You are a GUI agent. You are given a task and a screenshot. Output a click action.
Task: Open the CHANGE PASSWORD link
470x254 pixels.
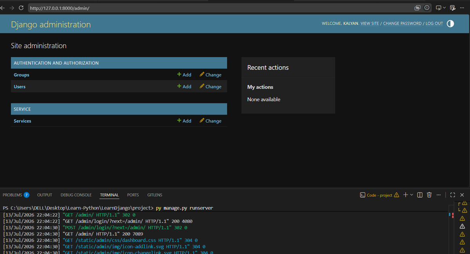402,24
